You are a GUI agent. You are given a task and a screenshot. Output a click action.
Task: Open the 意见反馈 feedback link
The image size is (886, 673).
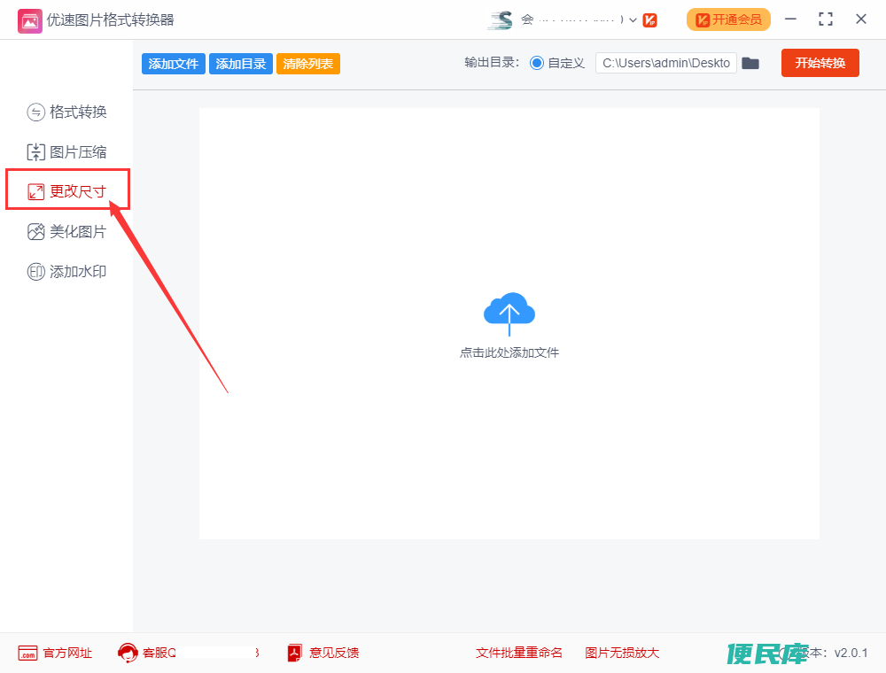click(x=334, y=654)
